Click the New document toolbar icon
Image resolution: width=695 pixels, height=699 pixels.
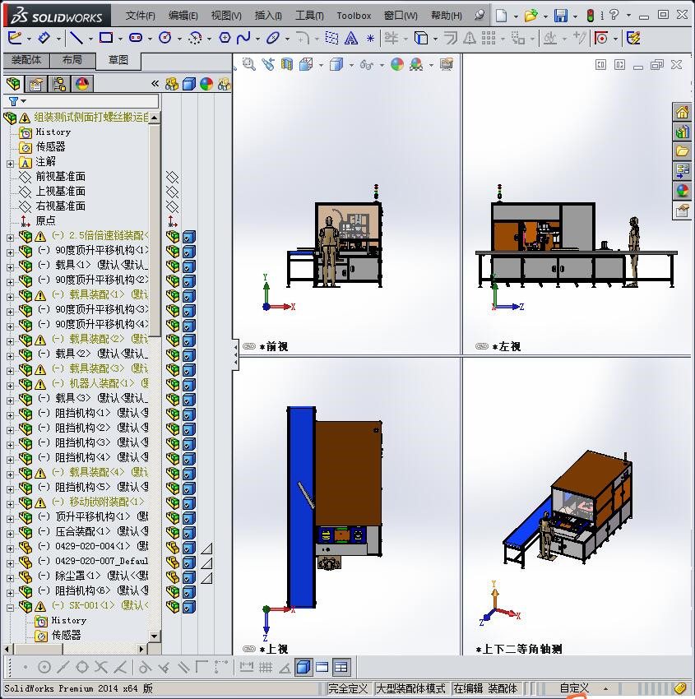click(x=502, y=16)
